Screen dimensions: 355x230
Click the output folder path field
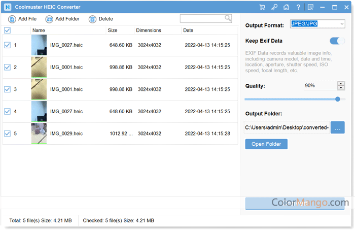click(x=287, y=127)
